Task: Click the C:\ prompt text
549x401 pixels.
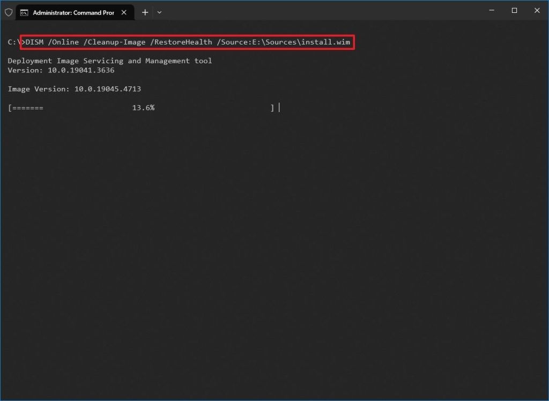Action: tap(14, 42)
